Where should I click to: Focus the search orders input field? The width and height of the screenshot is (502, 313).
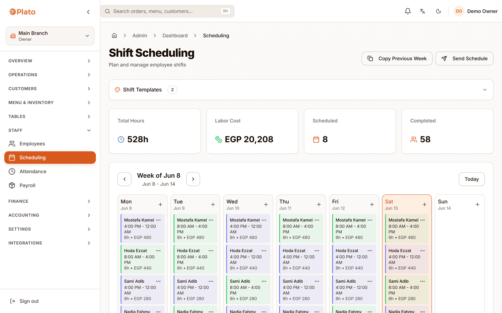[167, 11]
